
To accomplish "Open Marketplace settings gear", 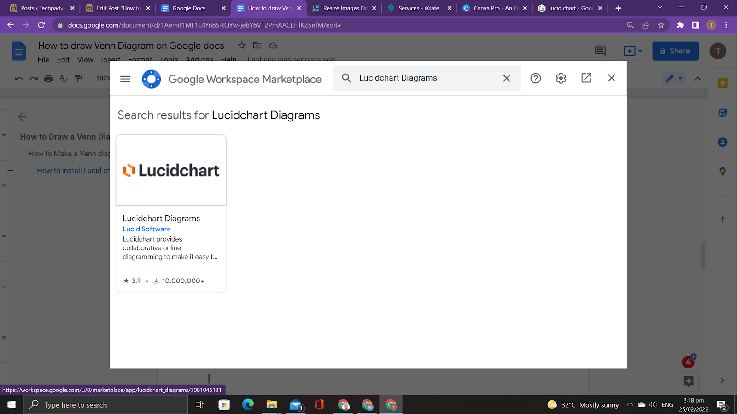I will pos(561,78).
